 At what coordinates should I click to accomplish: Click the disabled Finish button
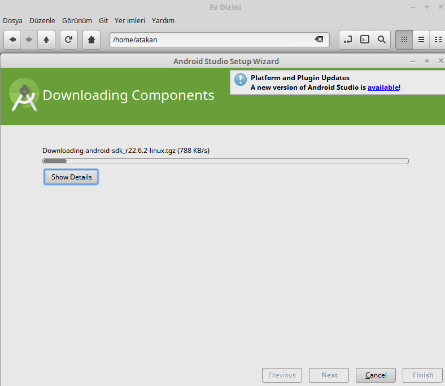point(423,375)
